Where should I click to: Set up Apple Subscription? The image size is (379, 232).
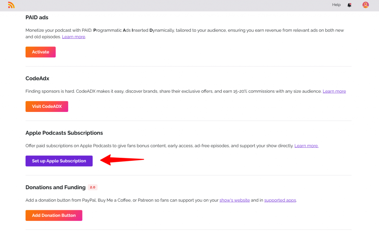(59, 161)
